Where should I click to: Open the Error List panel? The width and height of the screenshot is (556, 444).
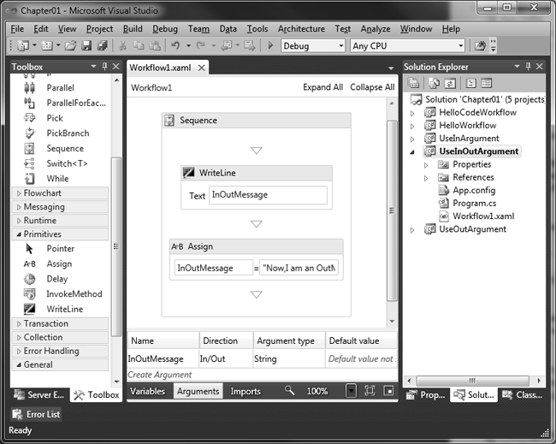coord(36,414)
